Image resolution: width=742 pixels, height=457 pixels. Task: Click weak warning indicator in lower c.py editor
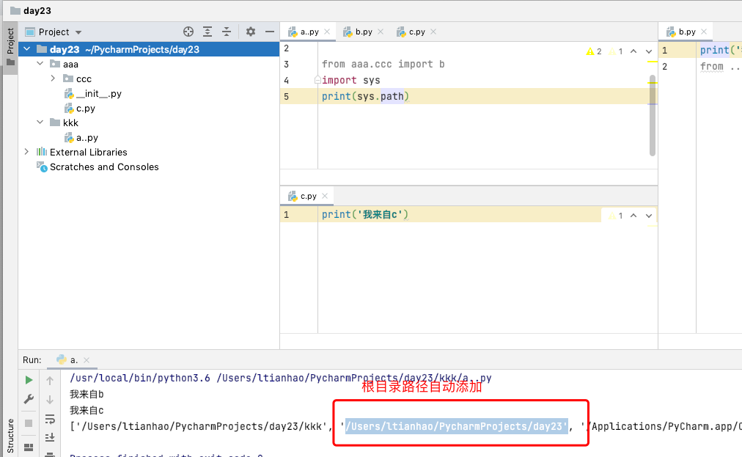[x=616, y=216]
